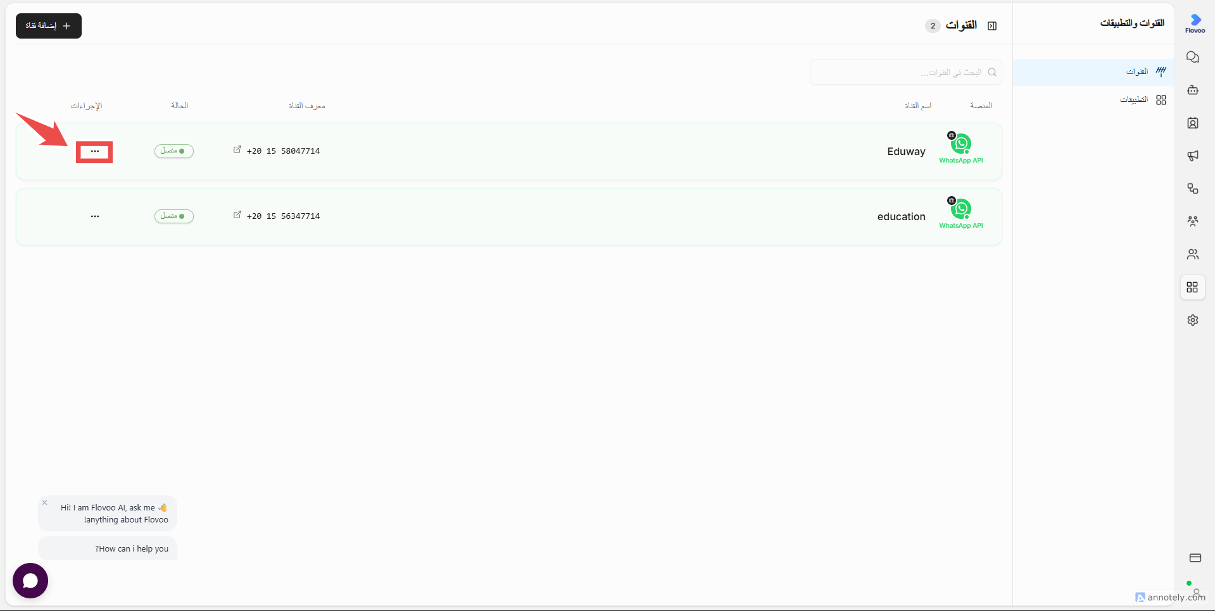Screen dimensions: 1215x611
Task: Open the settings gear icon in sidebar
Action: click(x=1193, y=320)
